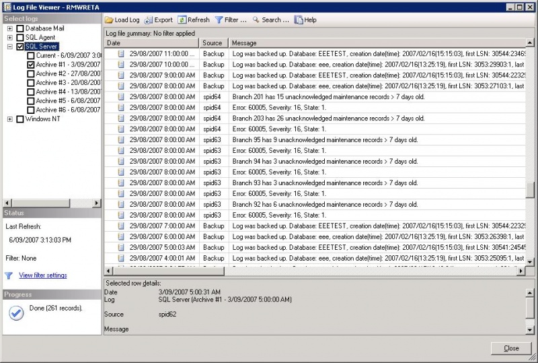Click row details scrollbar down arrow
This screenshot has width=538, height=363.
tap(530, 330)
